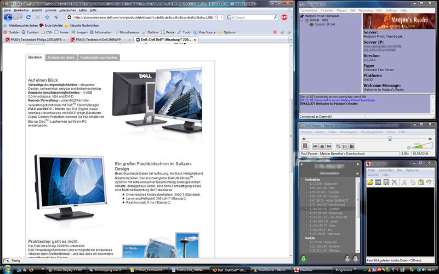The image size is (439, 274).
Task: Switch to PRAD Testbericht Dell 2408WFP tab
Action: 101,40
